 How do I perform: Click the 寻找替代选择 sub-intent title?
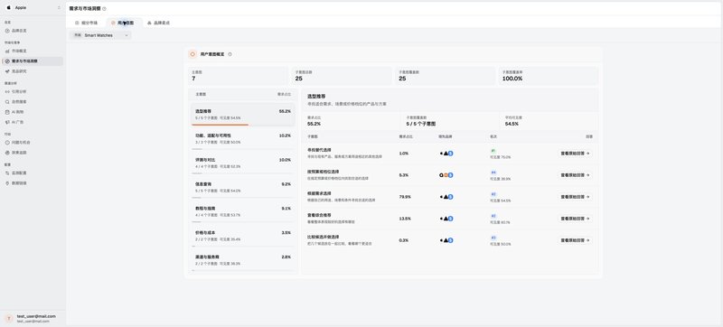[x=319, y=150]
